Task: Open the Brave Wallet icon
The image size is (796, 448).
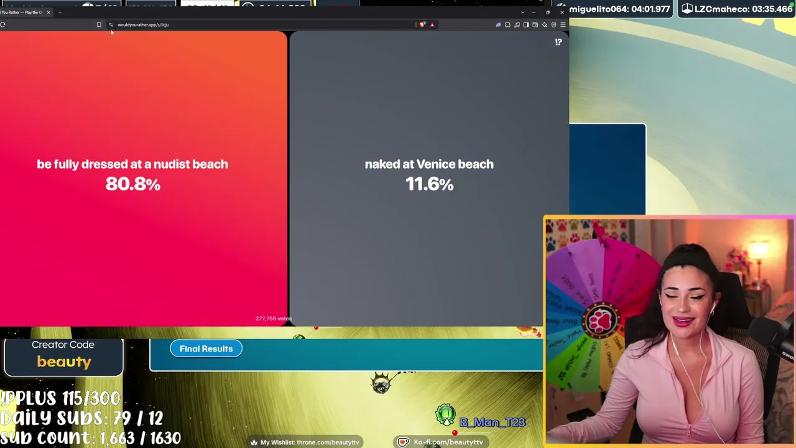Action: (535, 25)
